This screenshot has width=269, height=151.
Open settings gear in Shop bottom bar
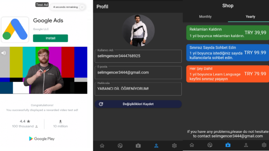coord(264,145)
